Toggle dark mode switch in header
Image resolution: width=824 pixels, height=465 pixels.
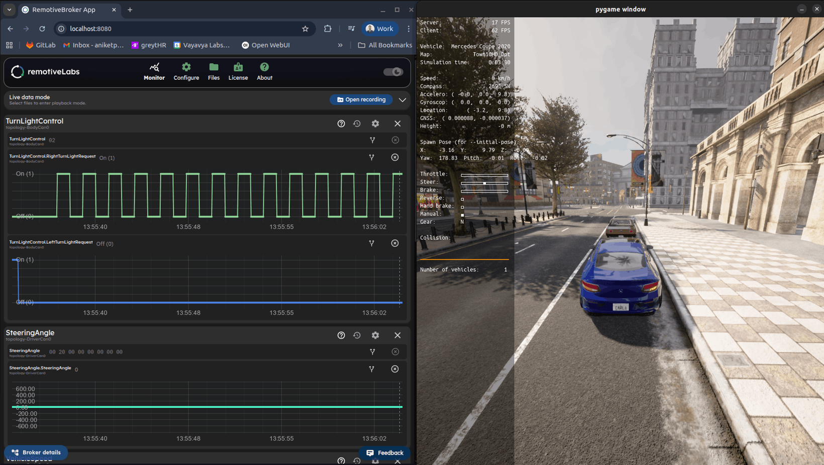(x=393, y=72)
